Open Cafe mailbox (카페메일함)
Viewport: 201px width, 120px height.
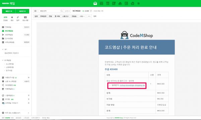click(x=9, y=89)
